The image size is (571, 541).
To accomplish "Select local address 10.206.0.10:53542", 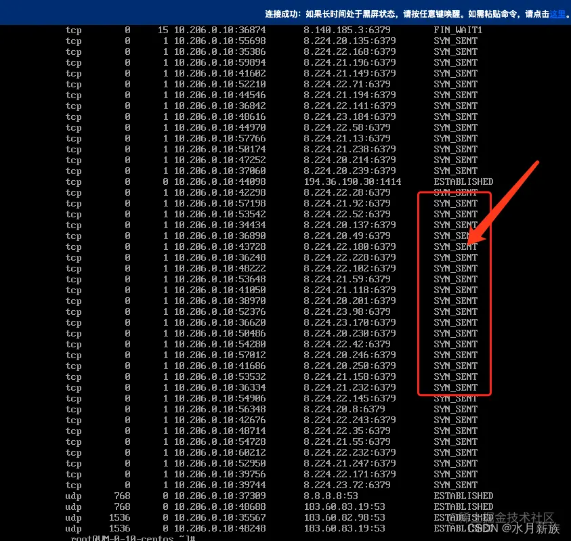I will pyautogui.click(x=220, y=214).
